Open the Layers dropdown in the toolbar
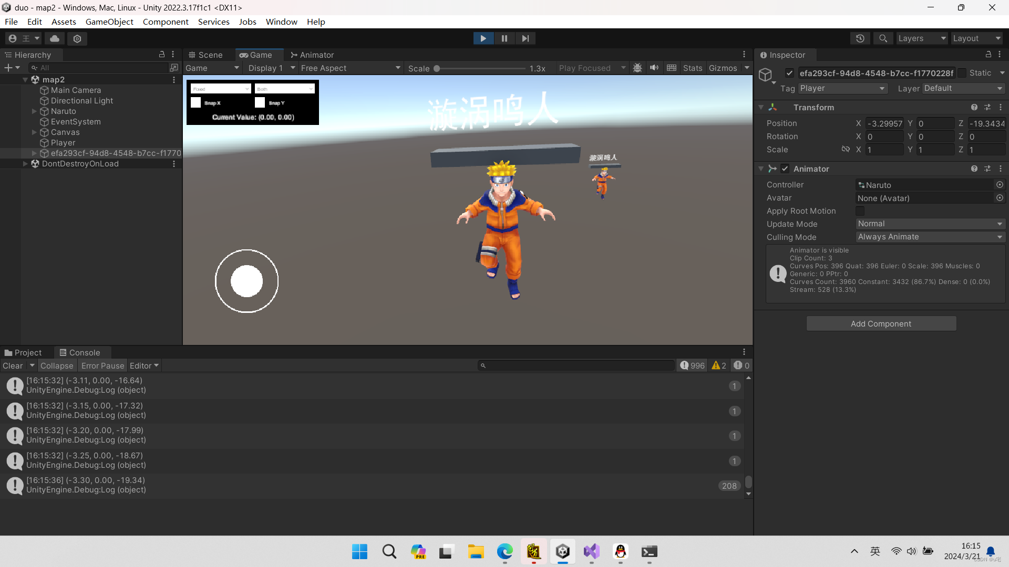This screenshot has height=567, width=1009. tap(921, 38)
